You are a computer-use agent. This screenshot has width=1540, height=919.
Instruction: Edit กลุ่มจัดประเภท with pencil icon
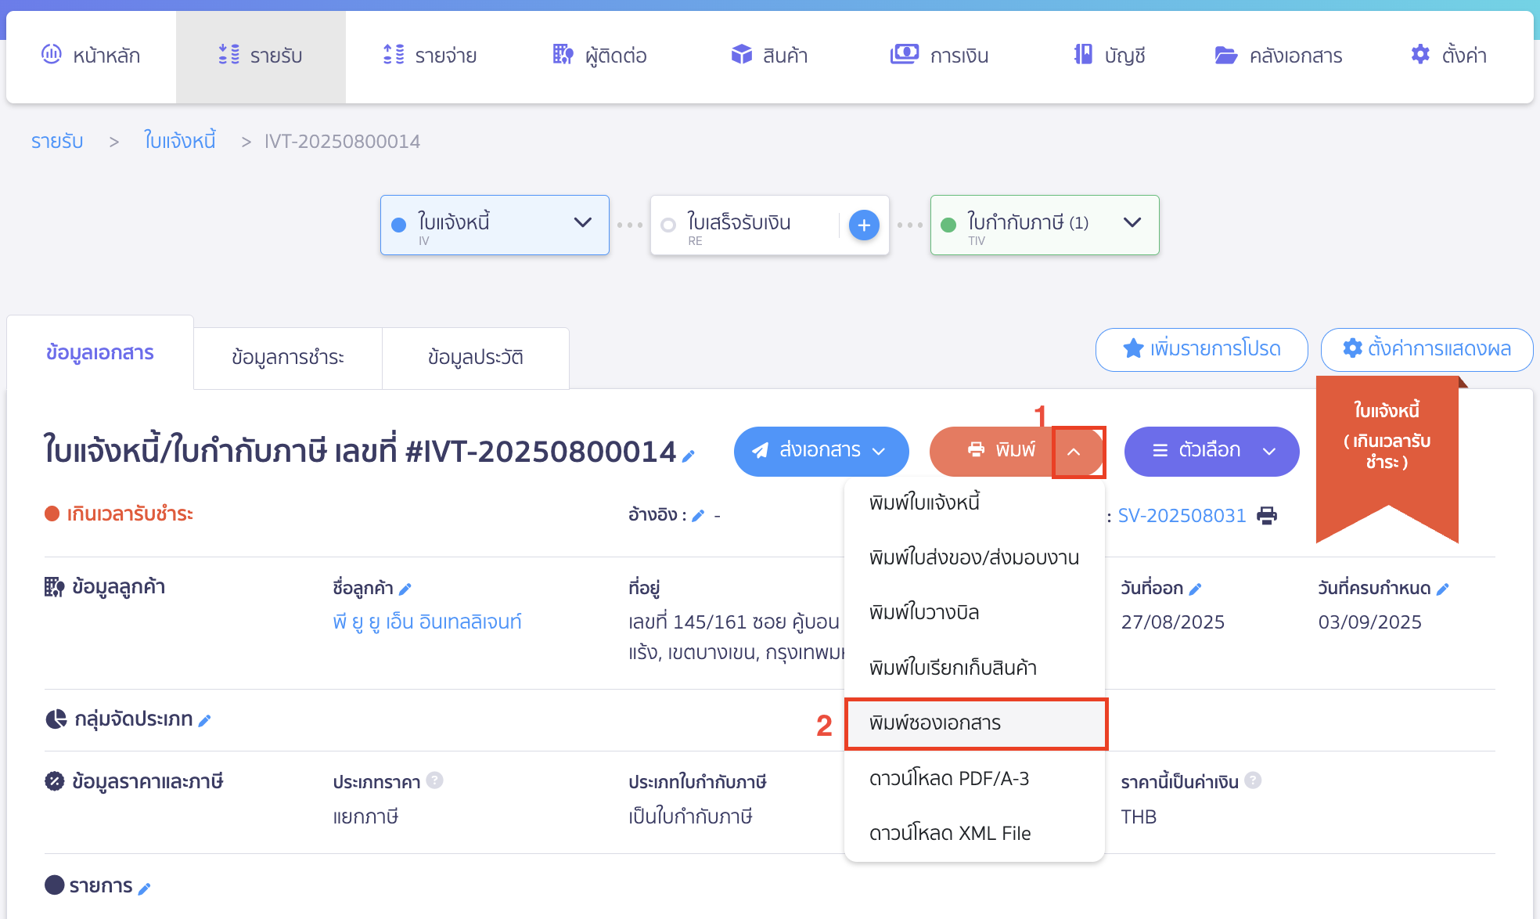tap(205, 719)
